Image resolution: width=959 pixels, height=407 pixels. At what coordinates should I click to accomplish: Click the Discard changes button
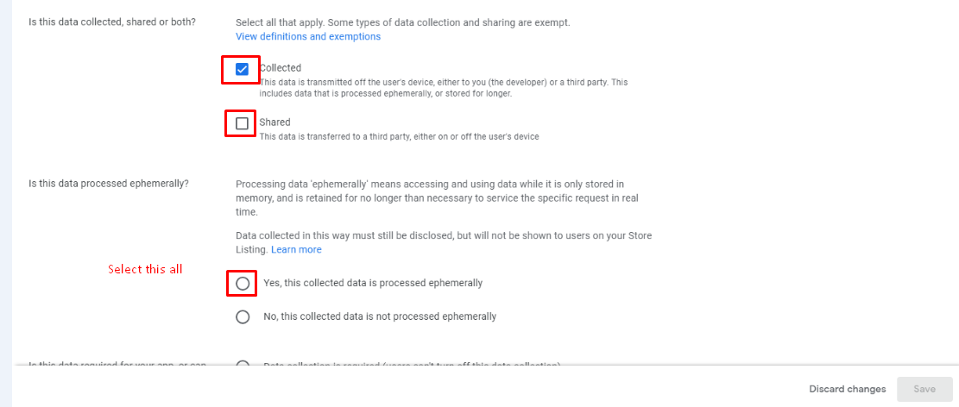pyautogui.click(x=848, y=389)
